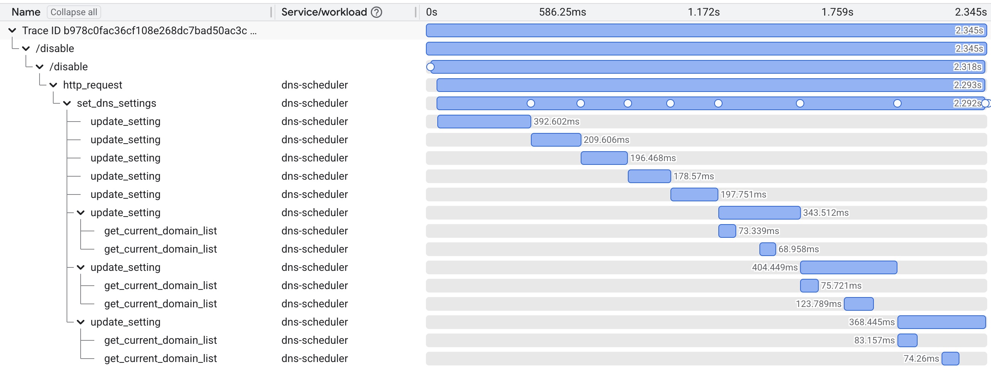
Task: Select the 178.57ms update_setting span bar
Action: pyautogui.click(x=649, y=176)
